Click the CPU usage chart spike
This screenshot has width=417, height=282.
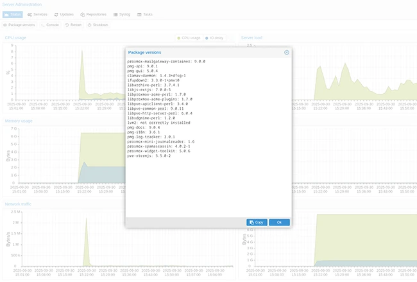coord(81,64)
